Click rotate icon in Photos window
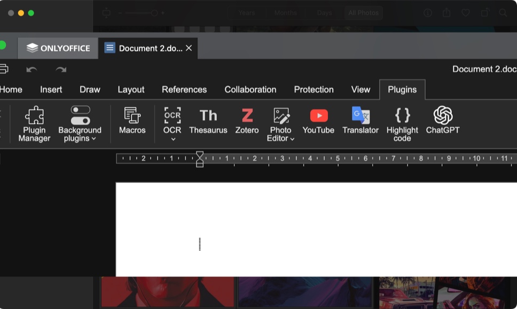This screenshot has width=517, height=309. [485, 13]
